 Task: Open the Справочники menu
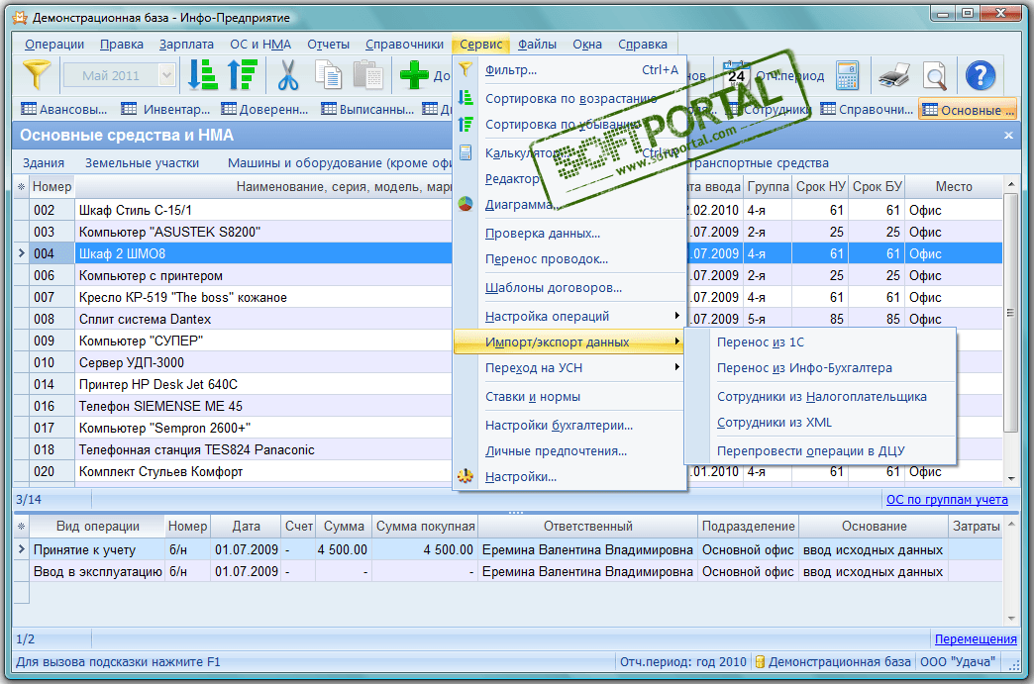[x=404, y=45]
